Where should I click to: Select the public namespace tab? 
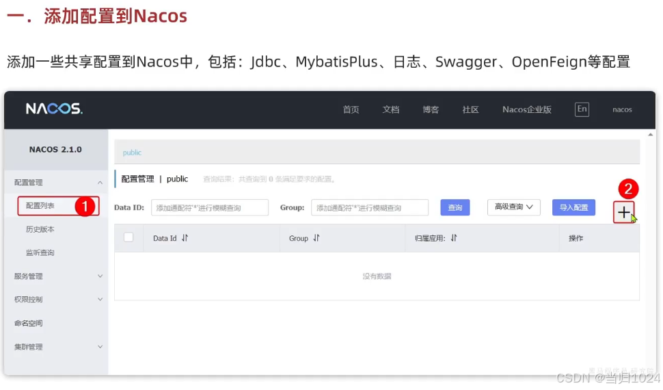(132, 153)
